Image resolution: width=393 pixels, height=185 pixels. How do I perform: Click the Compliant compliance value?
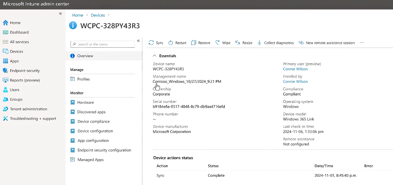(x=292, y=94)
